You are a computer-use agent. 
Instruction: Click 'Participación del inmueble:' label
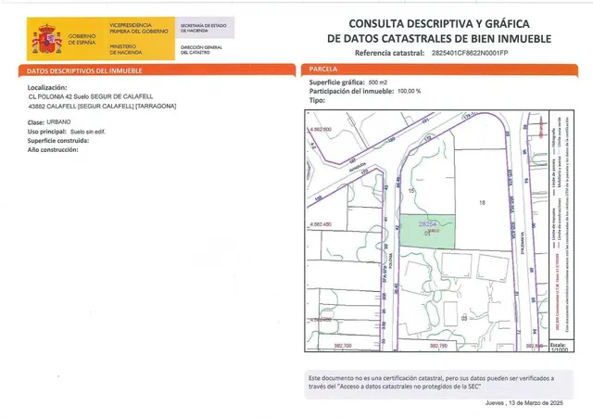tap(352, 92)
